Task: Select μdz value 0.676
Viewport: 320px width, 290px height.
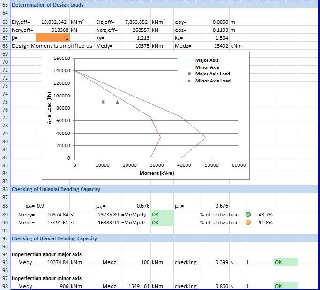Action: coord(214,206)
